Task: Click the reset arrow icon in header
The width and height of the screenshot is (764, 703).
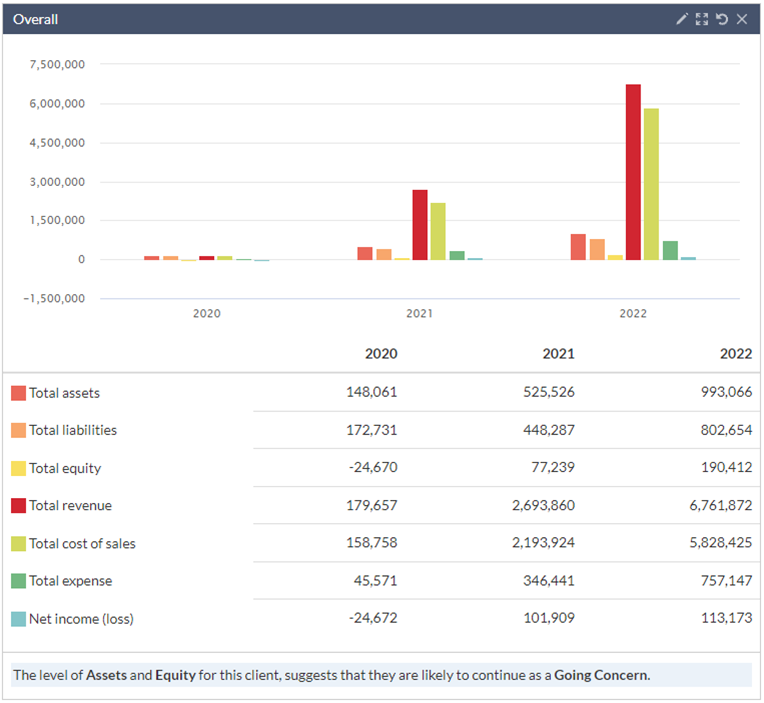Action: pos(722,19)
